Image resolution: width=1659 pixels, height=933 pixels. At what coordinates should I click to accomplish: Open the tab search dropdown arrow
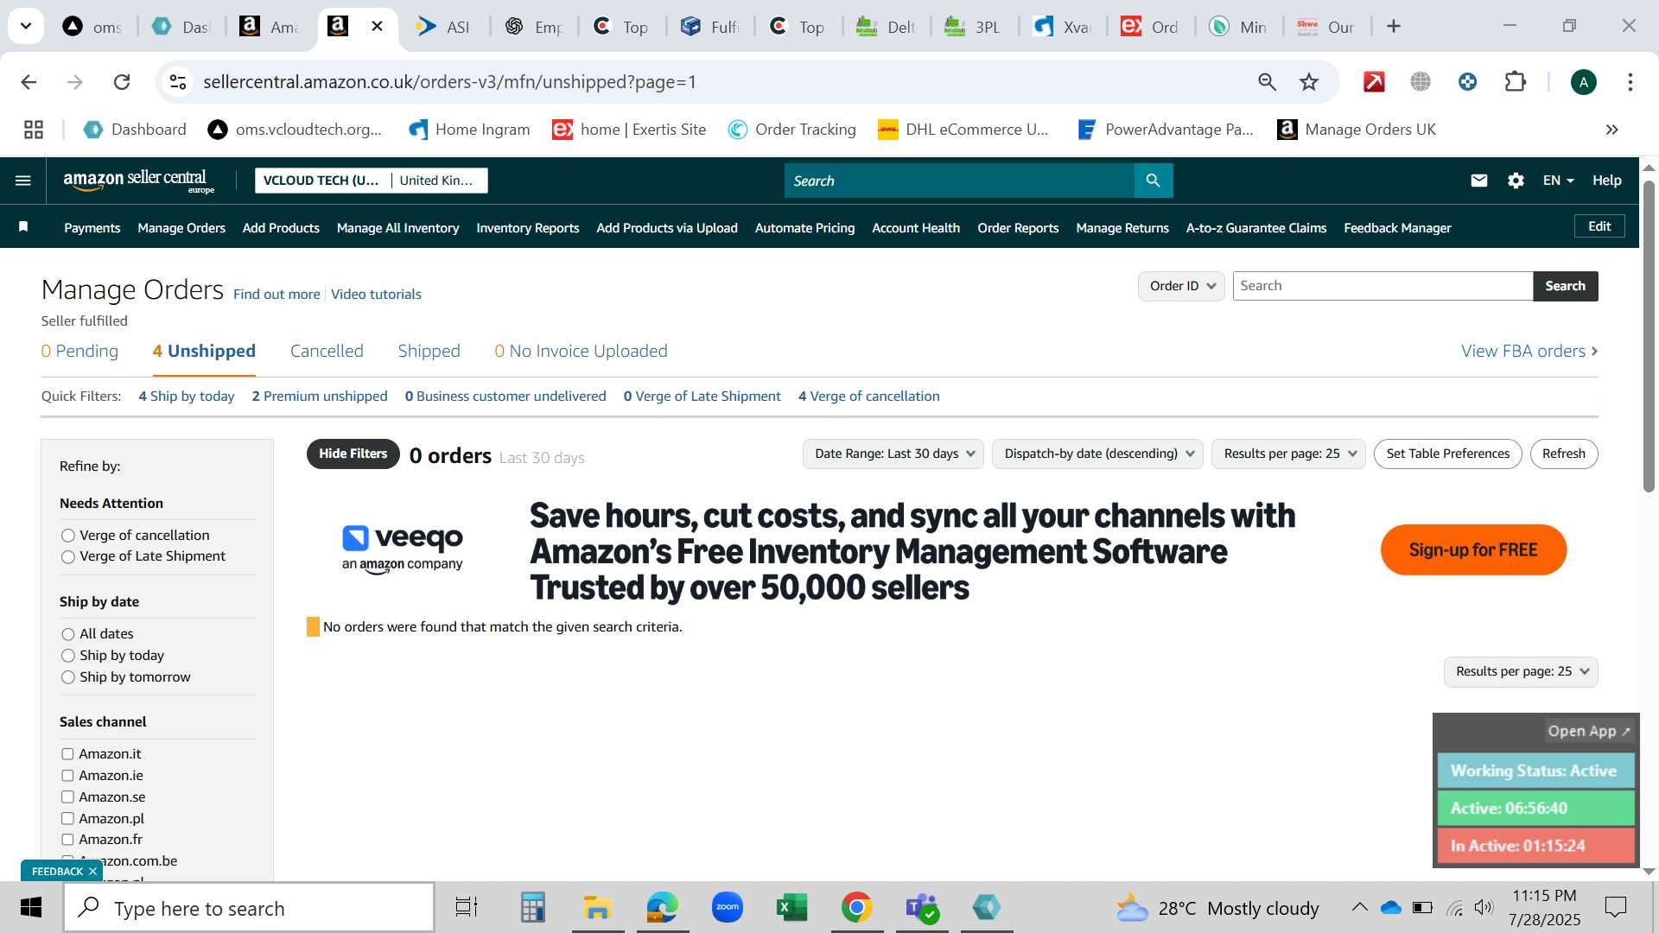(26, 26)
